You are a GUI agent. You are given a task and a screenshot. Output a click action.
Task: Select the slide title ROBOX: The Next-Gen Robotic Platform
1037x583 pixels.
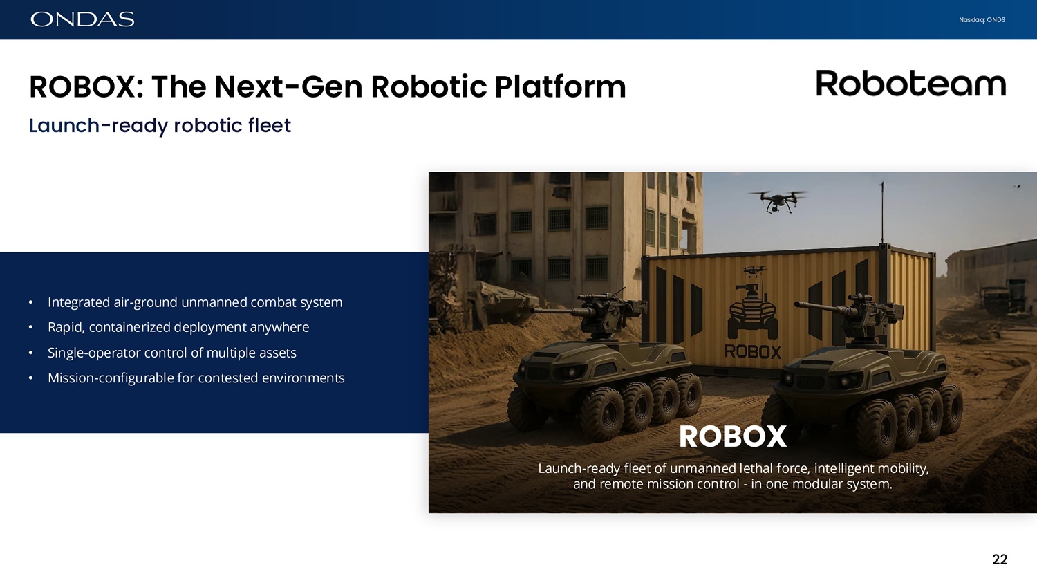327,87
